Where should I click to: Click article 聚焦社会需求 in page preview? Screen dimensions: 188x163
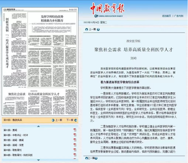point(40,102)
